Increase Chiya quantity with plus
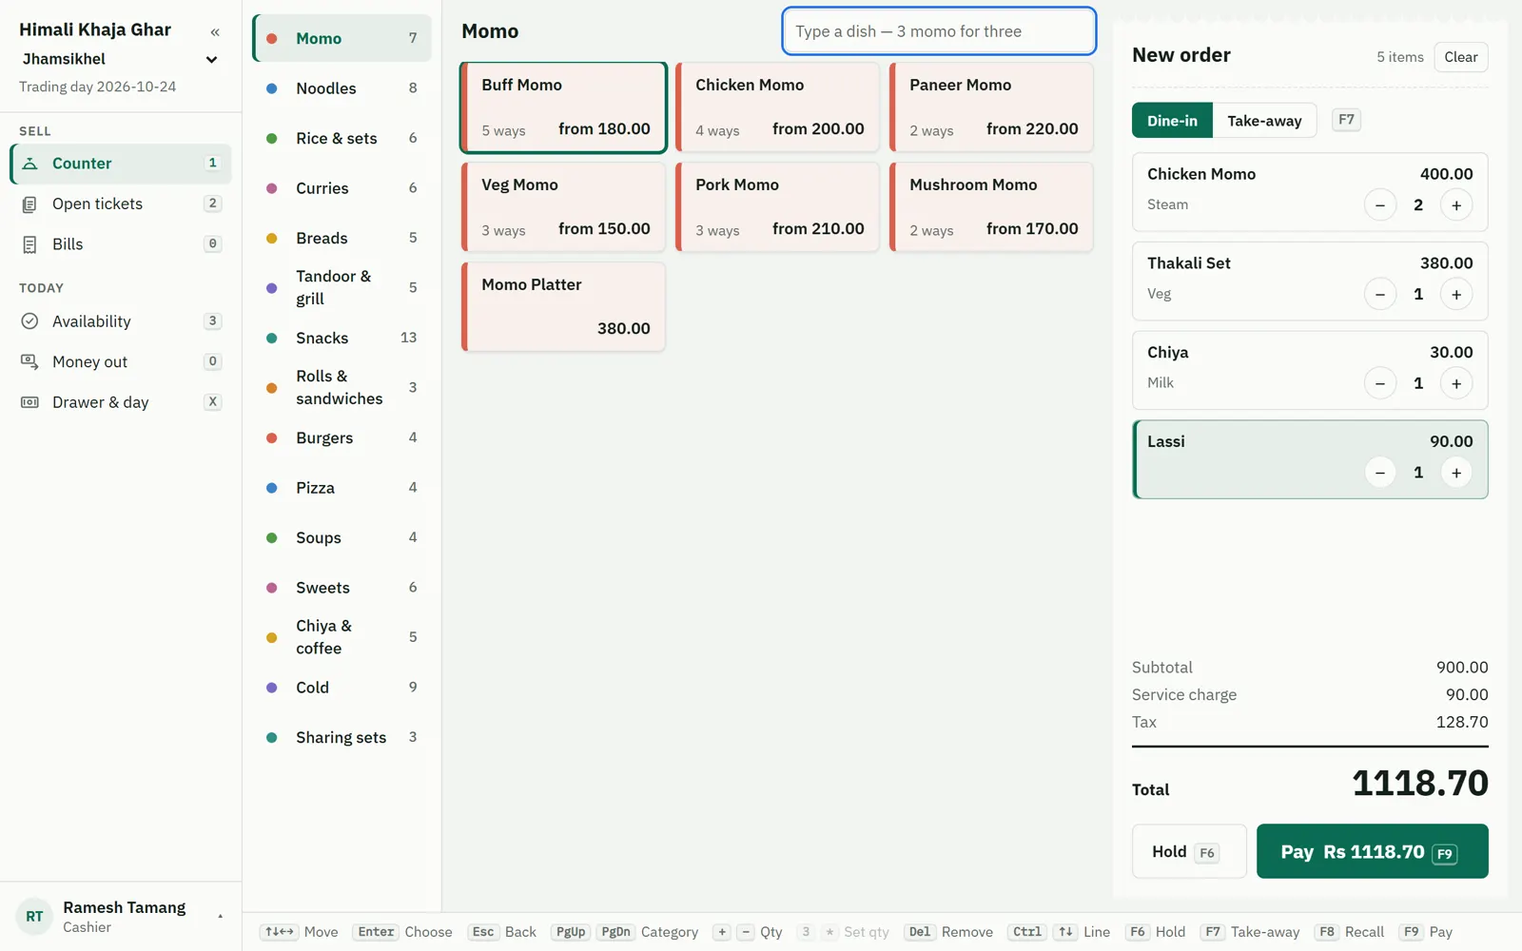This screenshot has width=1522, height=951. pyautogui.click(x=1455, y=383)
